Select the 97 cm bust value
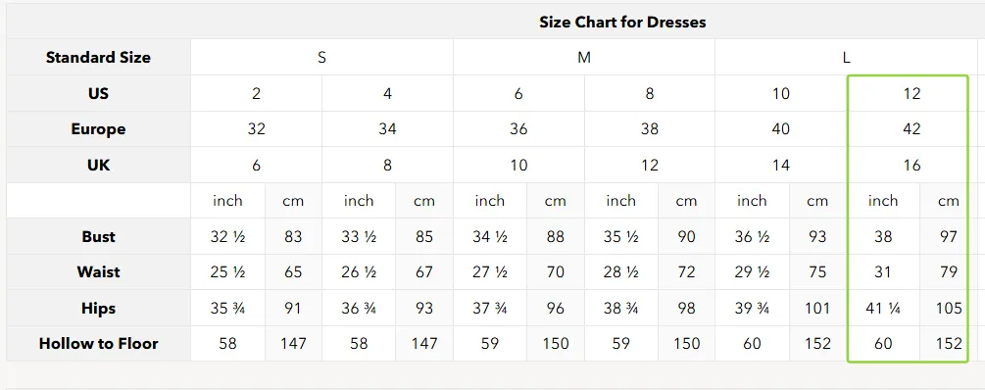Screen dimensions: 985x390 (x=949, y=237)
